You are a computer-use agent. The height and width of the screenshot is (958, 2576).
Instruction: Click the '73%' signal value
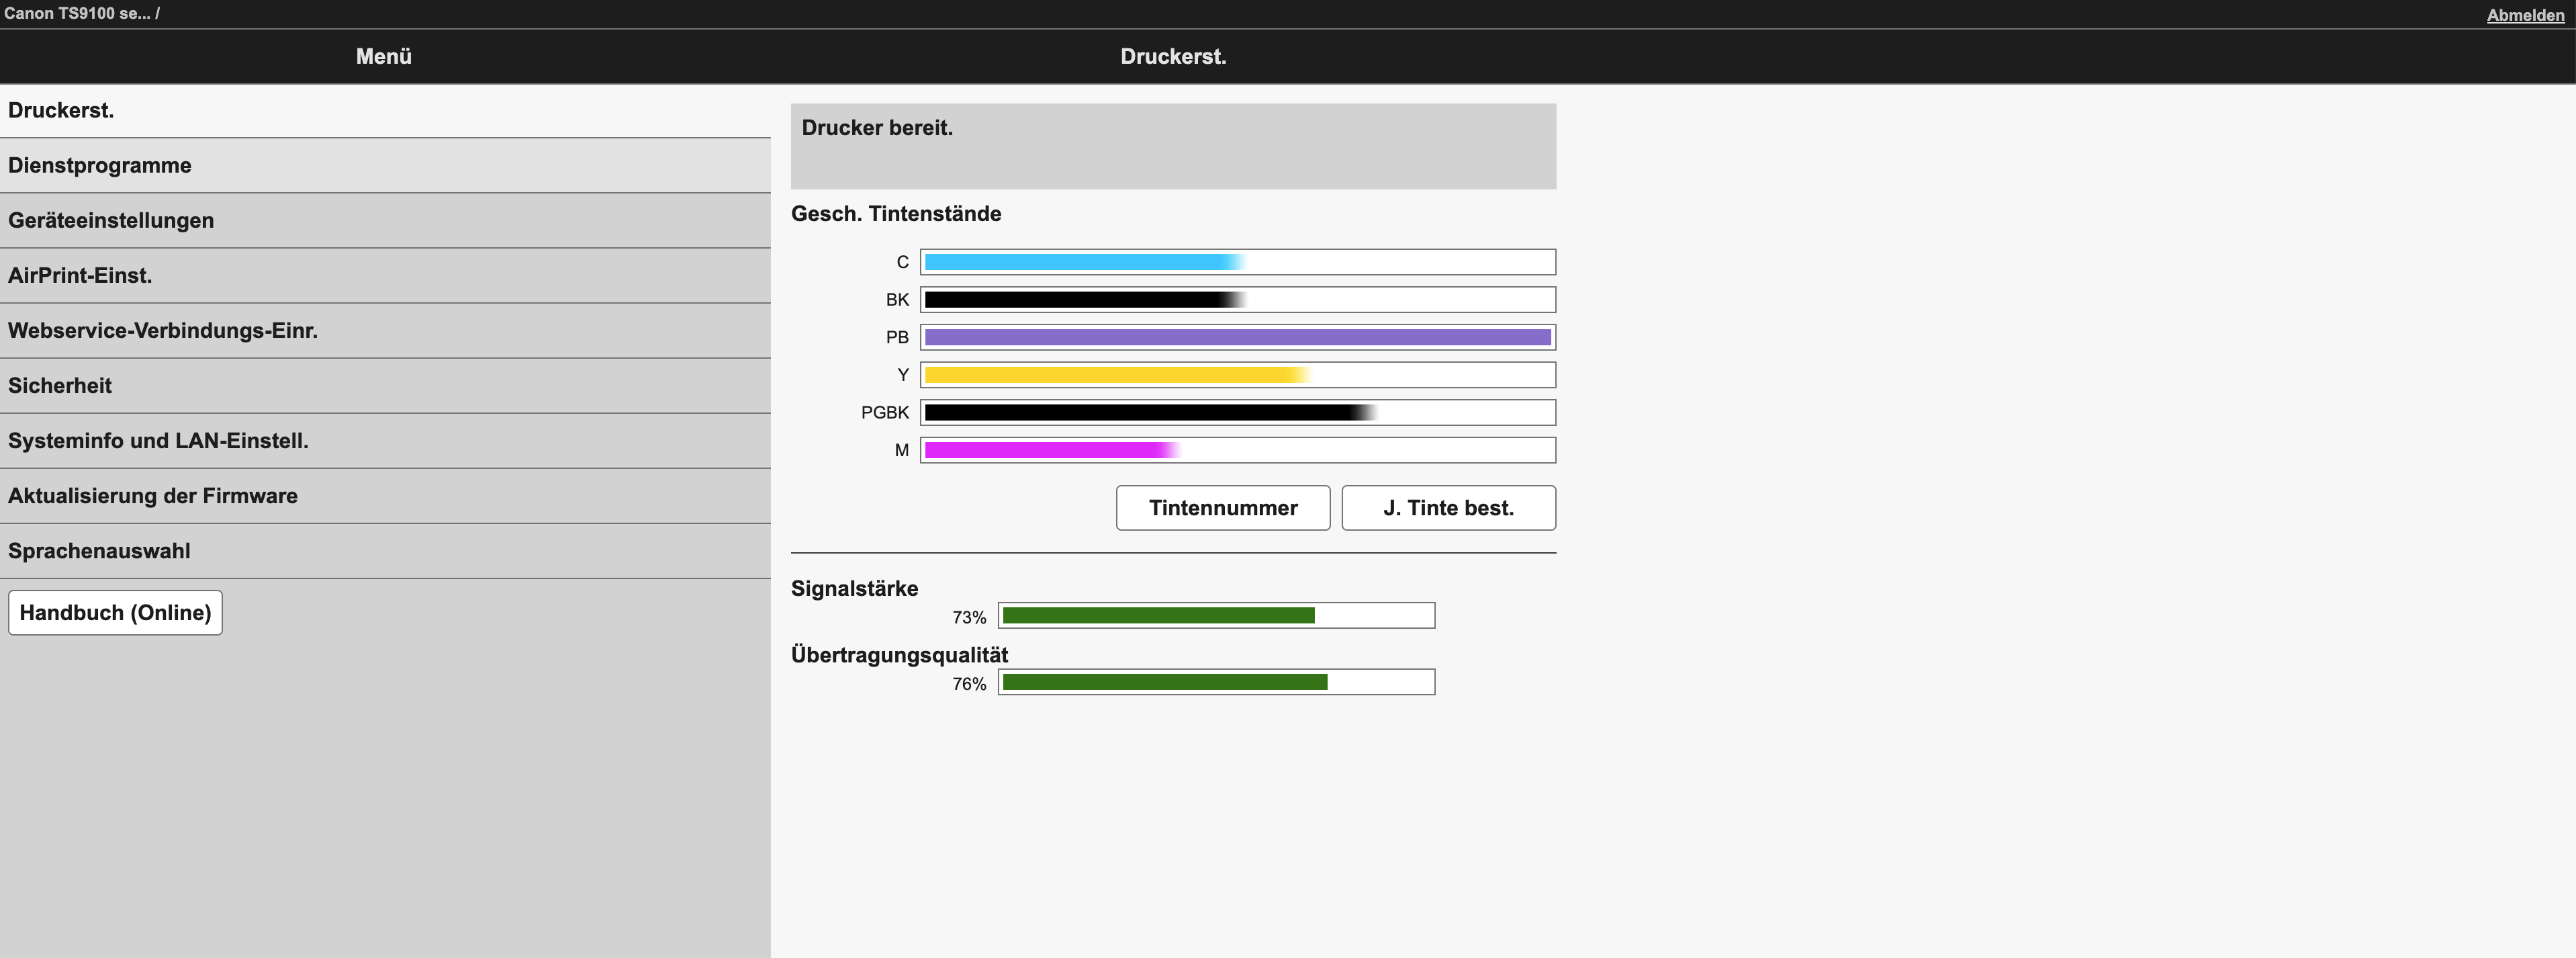[969, 617]
